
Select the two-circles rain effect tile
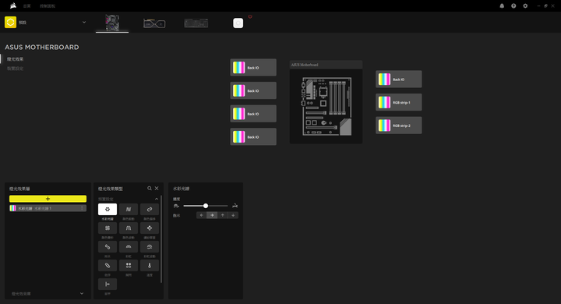(x=108, y=247)
